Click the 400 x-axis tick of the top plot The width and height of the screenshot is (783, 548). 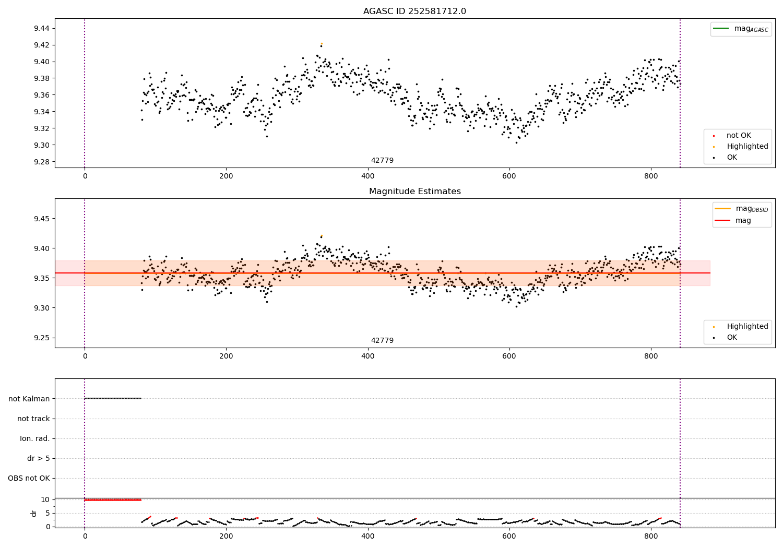click(x=367, y=176)
